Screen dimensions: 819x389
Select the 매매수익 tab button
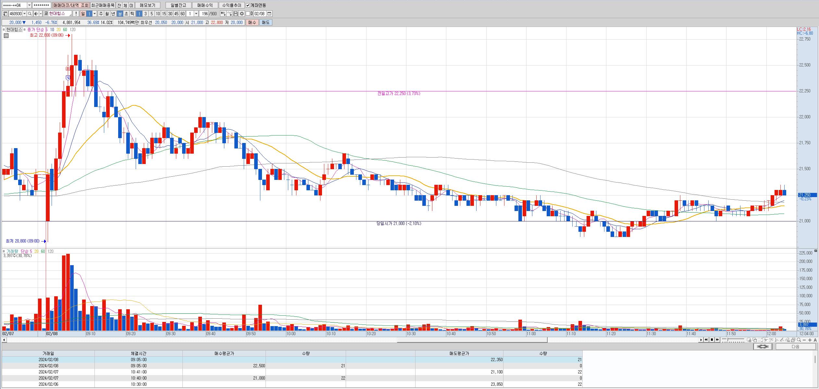(x=205, y=5)
